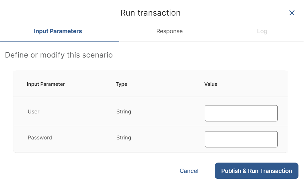Click the 'Define or modify this scenario' heading
304x182 pixels.
tap(59, 55)
